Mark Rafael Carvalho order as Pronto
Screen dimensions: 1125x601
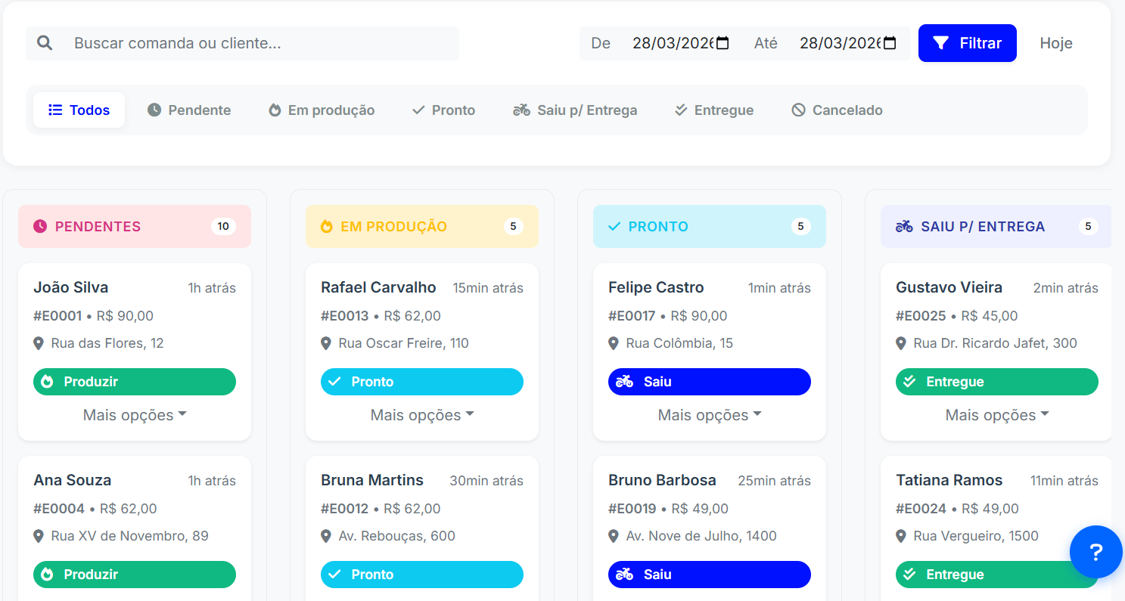point(422,382)
